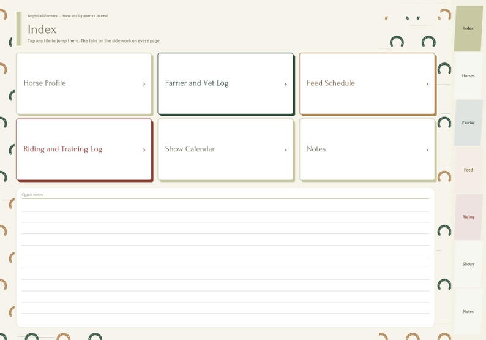Click the Index page heading
This screenshot has width=486, height=340.
42,29
